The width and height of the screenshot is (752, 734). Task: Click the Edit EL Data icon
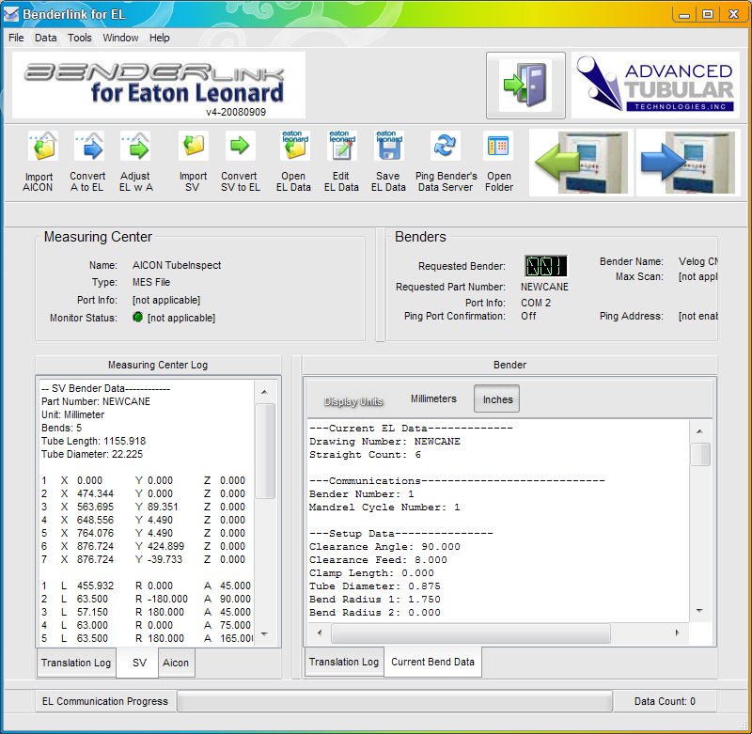[x=342, y=147]
